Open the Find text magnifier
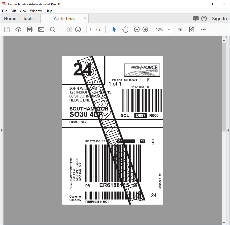This screenshot has width=230, height=225. pos(52,29)
